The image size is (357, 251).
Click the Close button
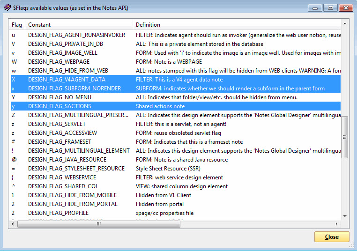click(332, 237)
